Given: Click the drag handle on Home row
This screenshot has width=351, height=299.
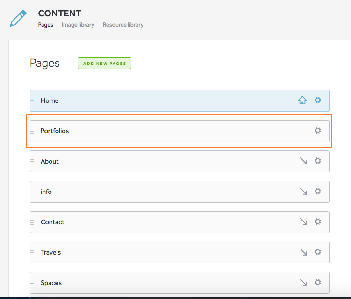Looking at the screenshot, I should click(32, 100).
